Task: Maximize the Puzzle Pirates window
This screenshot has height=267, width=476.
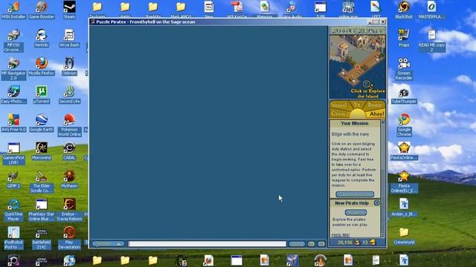Action: (376, 22)
